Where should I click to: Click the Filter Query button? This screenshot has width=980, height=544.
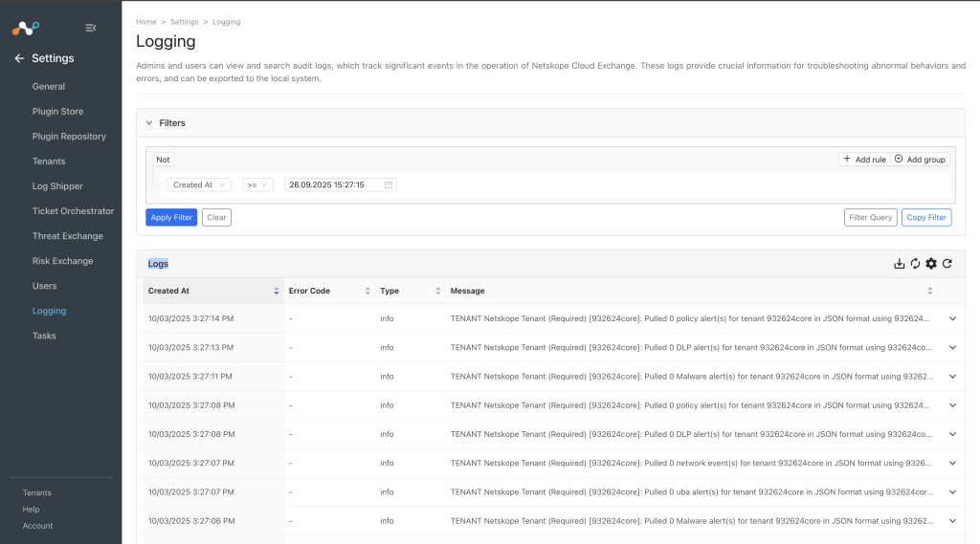point(871,217)
